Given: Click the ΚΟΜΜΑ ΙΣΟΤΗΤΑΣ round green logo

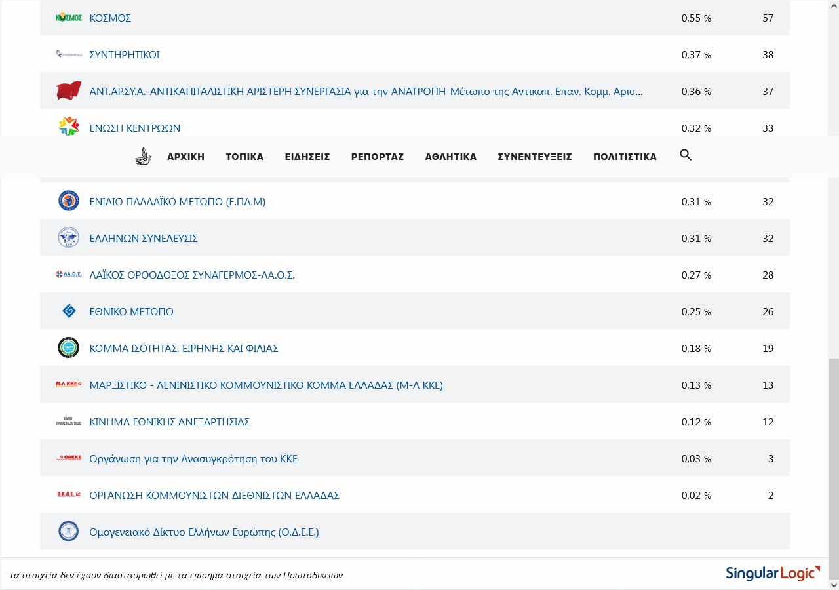Looking at the screenshot, I should pyautogui.click(x=69, y=348).
